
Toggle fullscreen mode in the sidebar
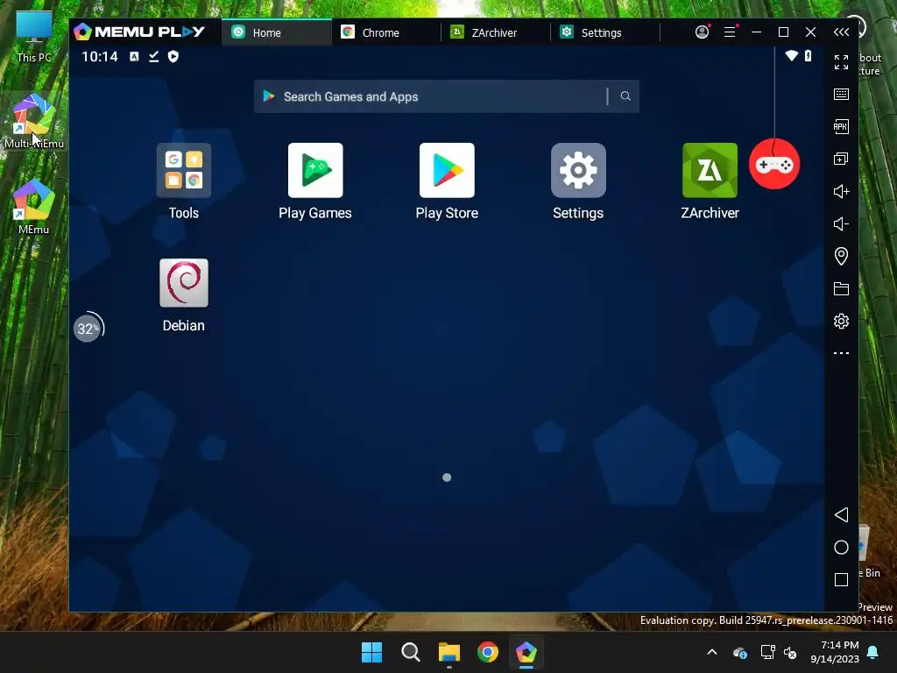coord(841,62)
